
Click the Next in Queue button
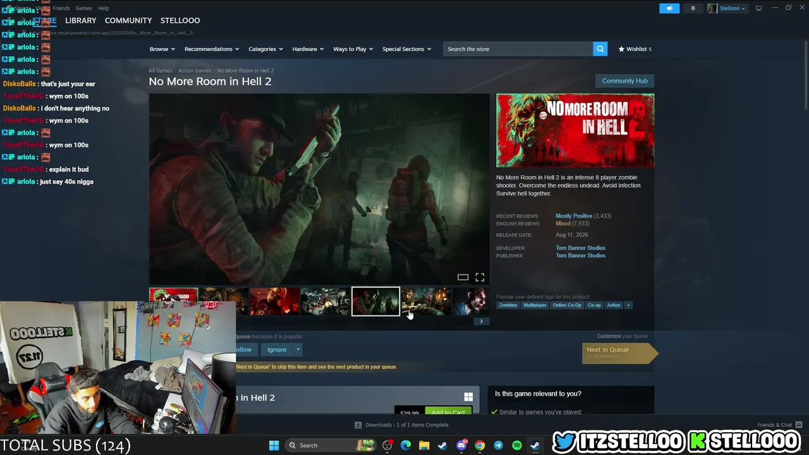619,353
